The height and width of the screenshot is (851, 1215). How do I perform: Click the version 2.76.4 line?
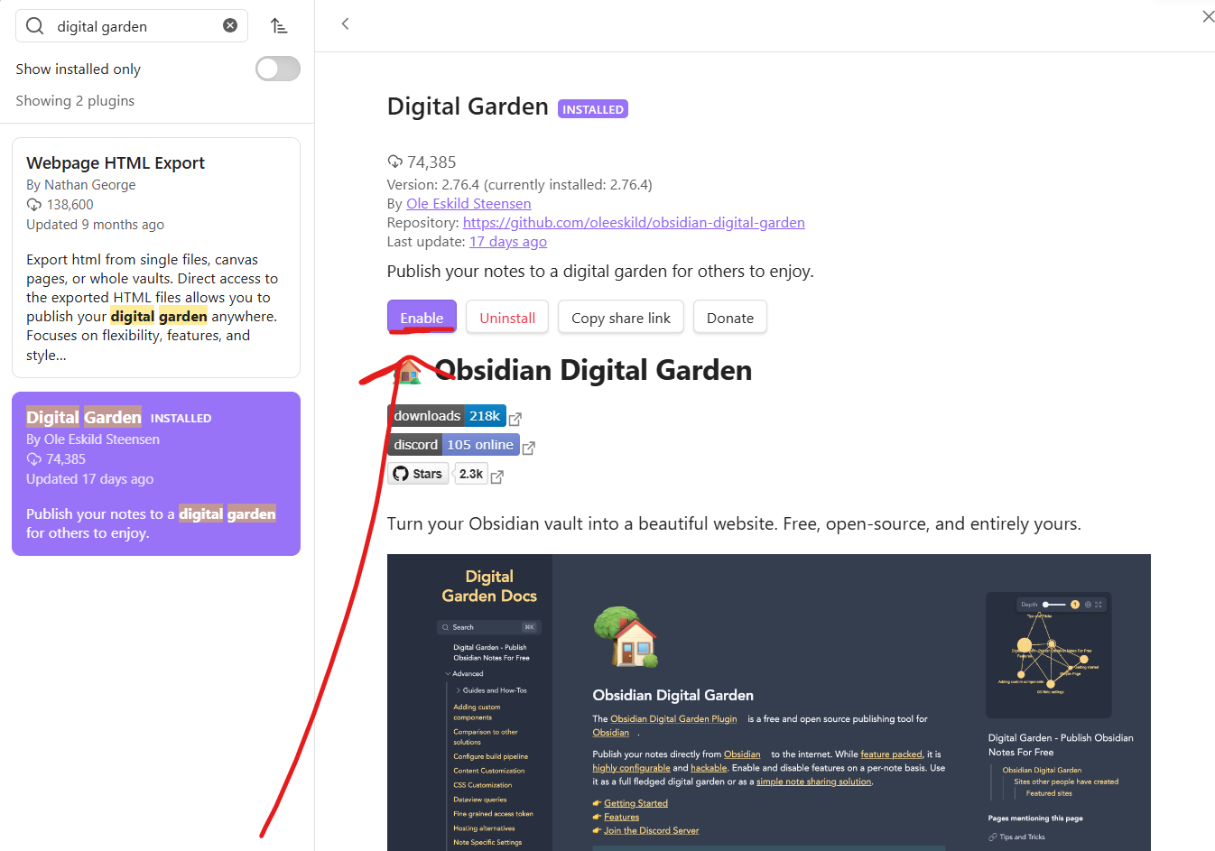(x=520, y=185)
